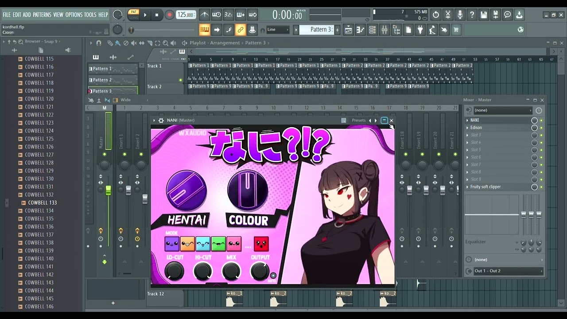Mute the Master mixer track LED

coord(105,154)
